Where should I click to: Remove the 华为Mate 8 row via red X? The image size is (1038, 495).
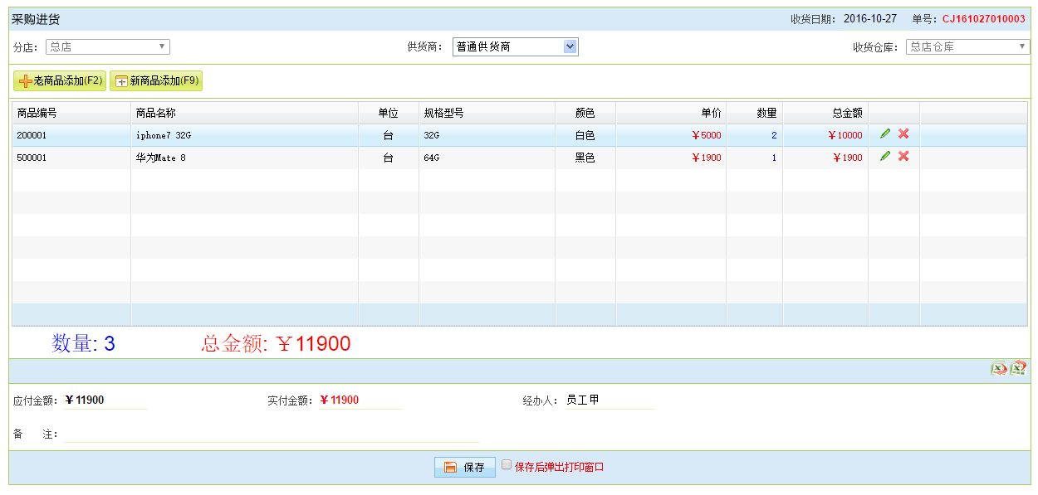coord(903,157)
